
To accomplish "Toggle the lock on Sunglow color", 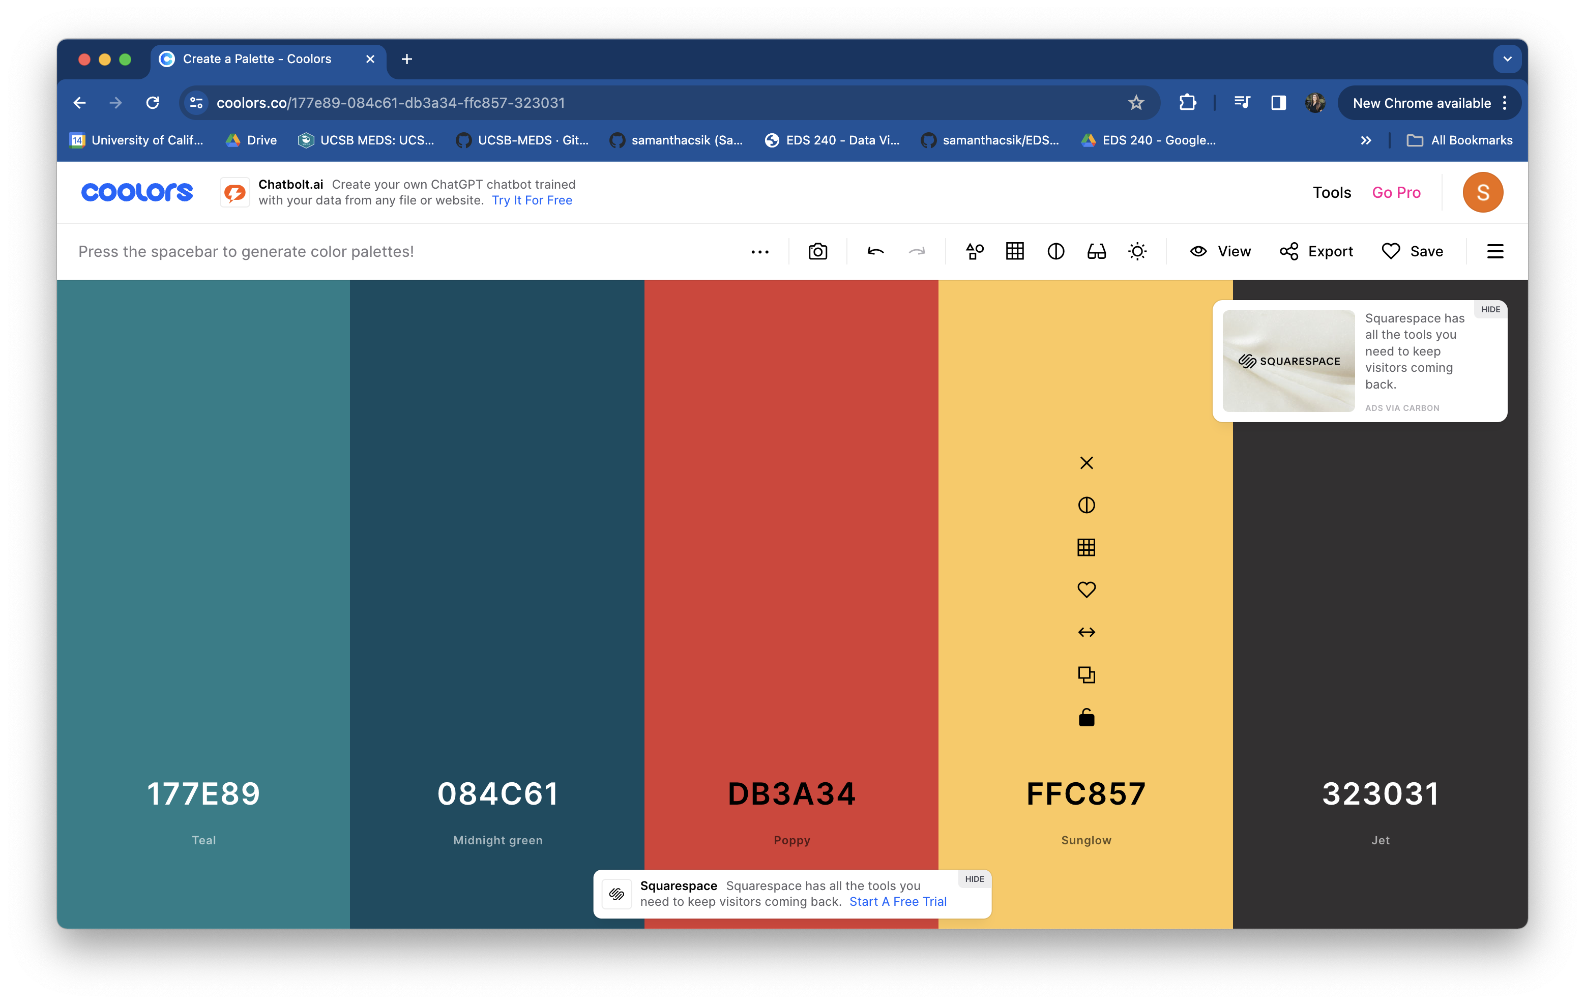I will click(x=1086, y=718).
